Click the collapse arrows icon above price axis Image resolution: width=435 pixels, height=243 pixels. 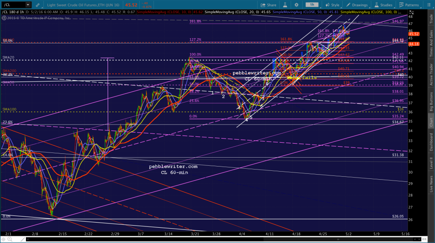click(411, 12)
